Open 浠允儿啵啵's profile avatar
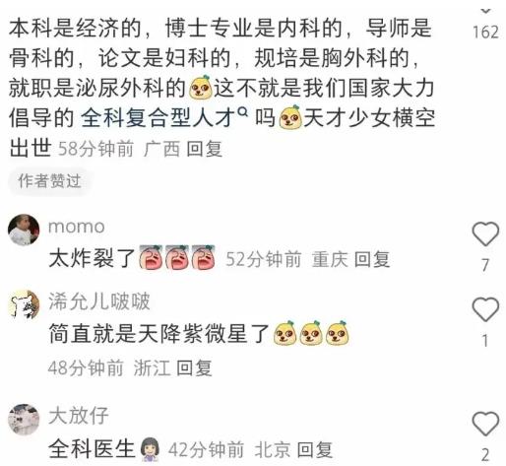 point(24,305)
